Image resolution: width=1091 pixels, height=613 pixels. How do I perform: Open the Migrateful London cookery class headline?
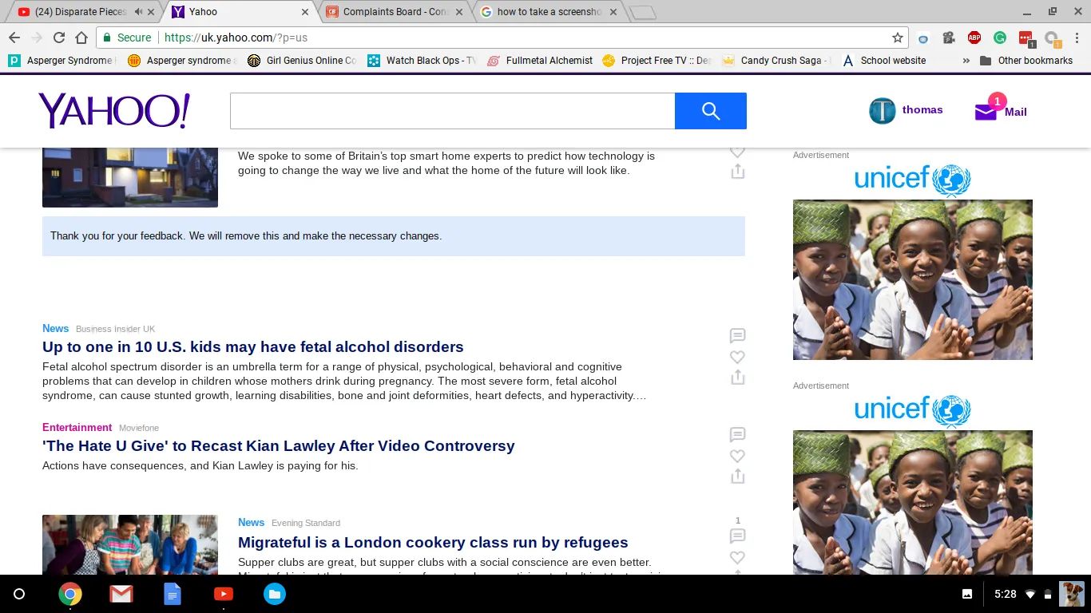(433, 543)
